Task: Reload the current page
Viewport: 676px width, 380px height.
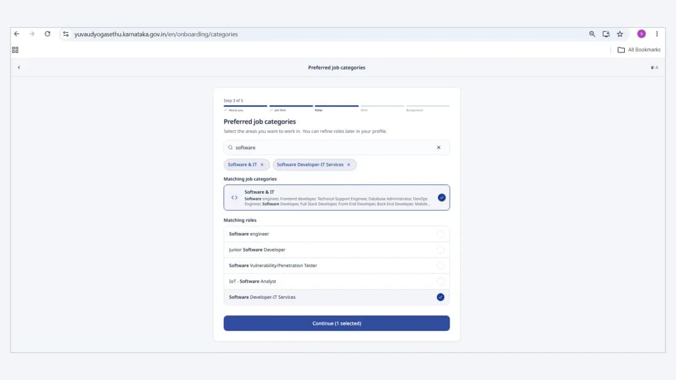Action: (x=47, y=34)
